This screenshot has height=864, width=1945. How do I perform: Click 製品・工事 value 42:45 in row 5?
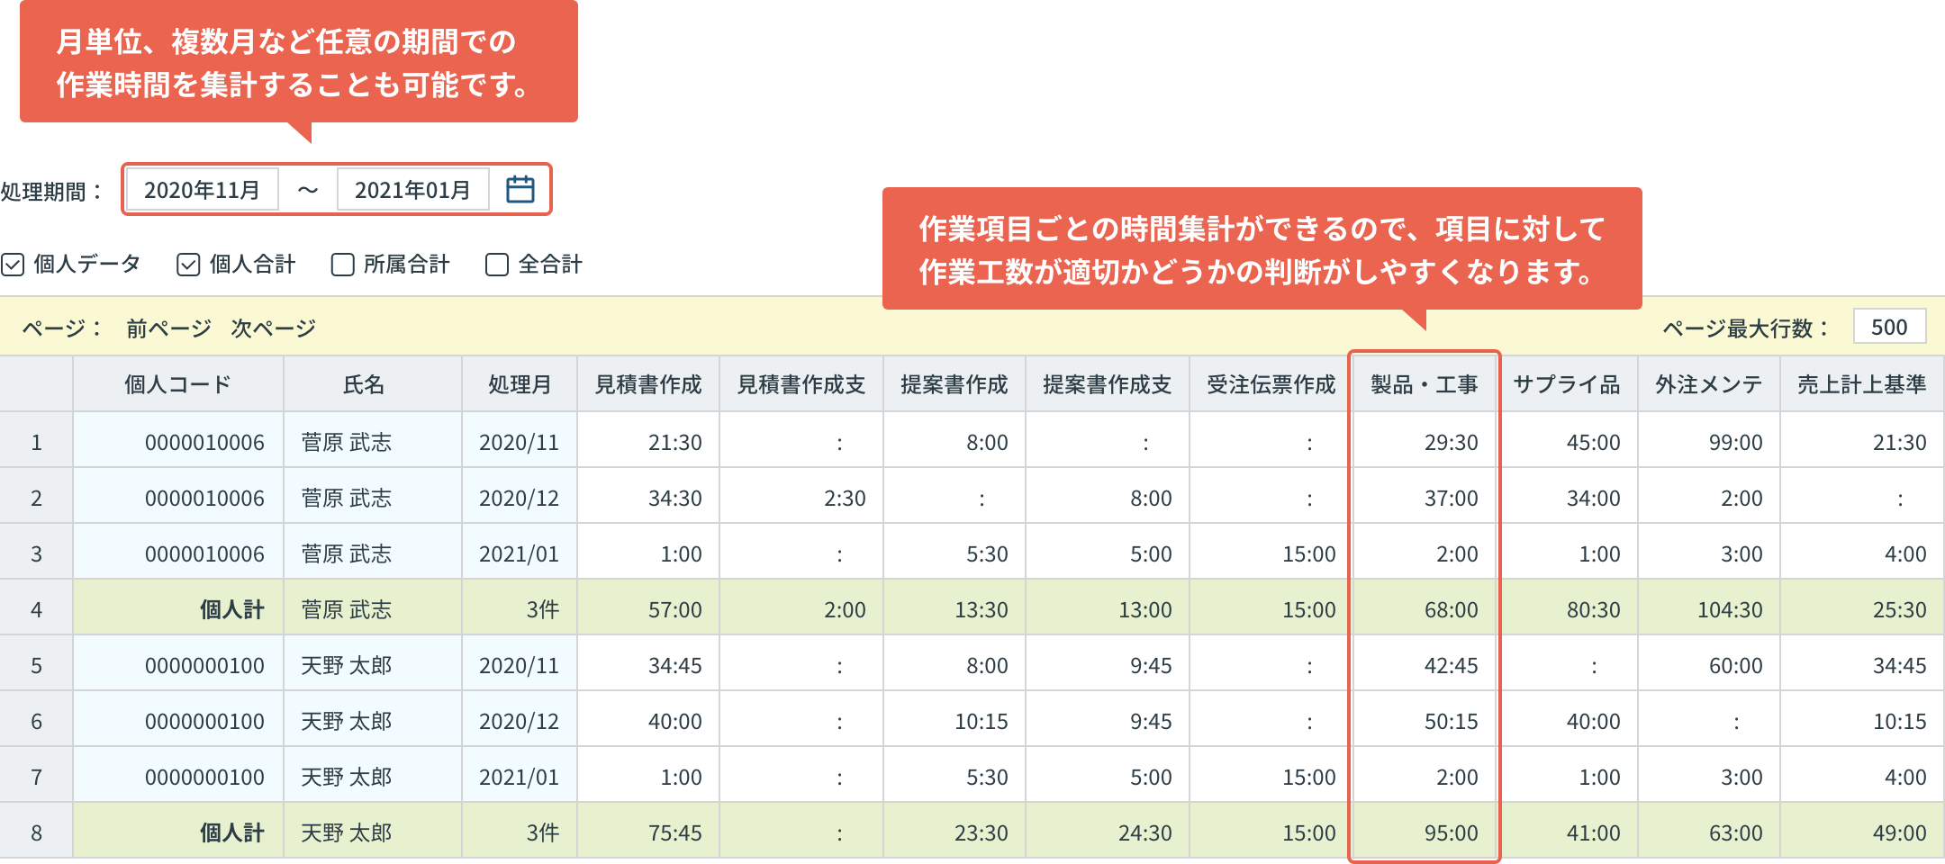[1451, 665]
